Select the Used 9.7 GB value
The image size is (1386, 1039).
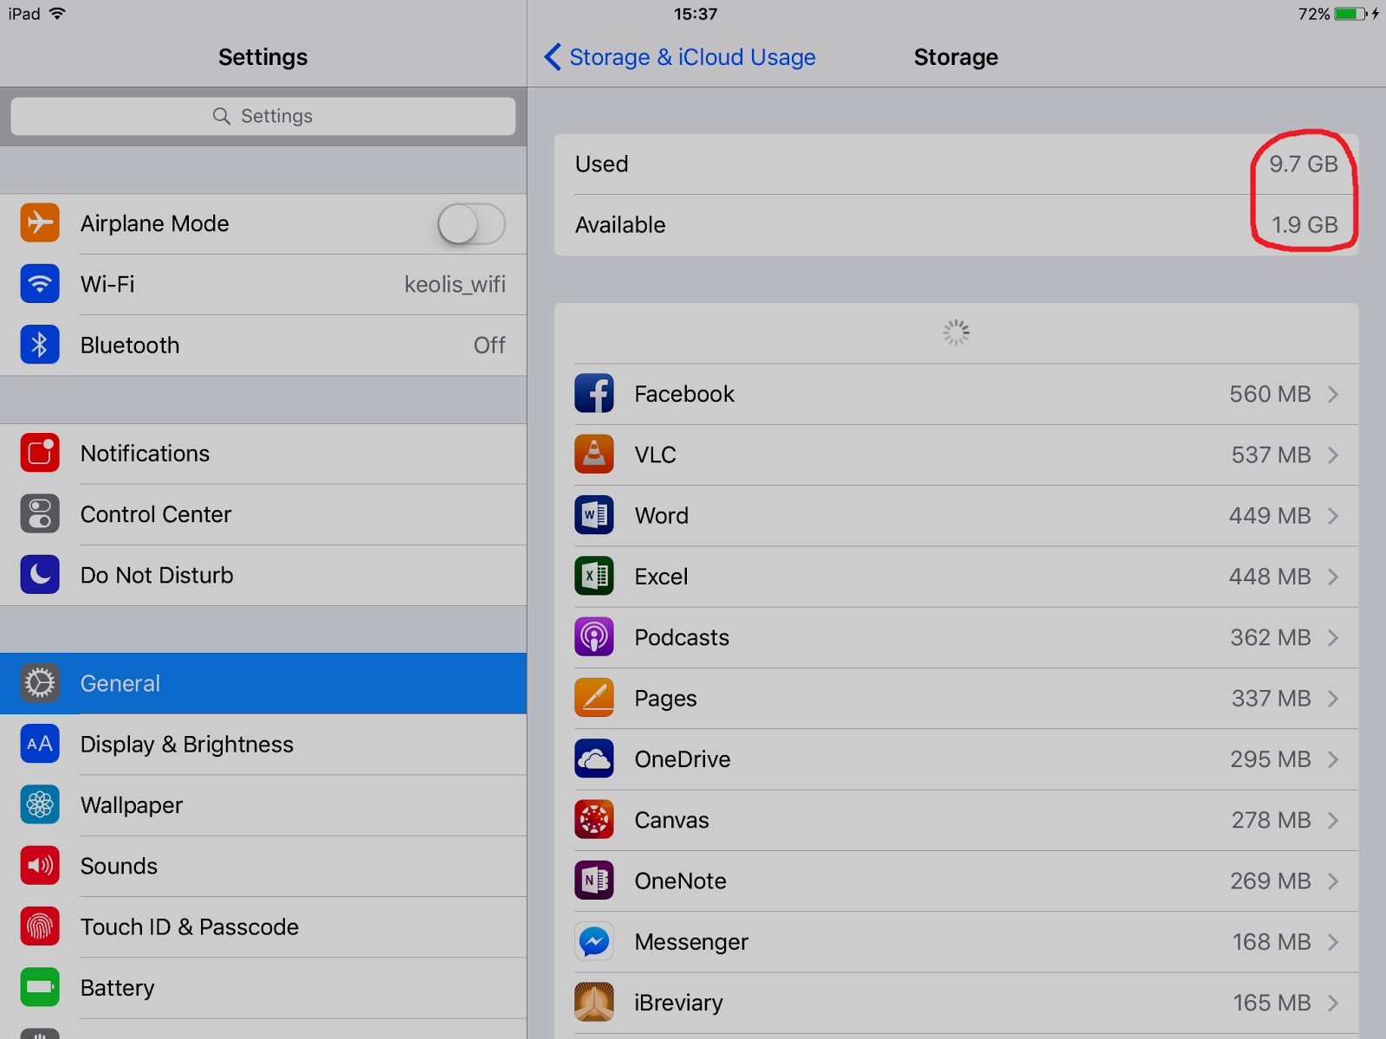click(x=1304, y=164)
